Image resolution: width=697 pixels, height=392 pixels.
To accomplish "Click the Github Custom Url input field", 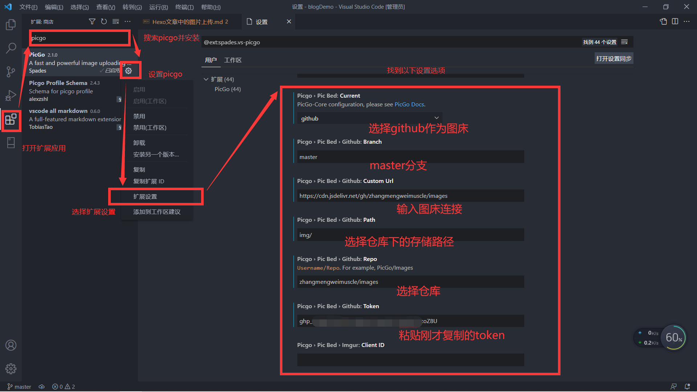I will click(x=411, y=196).
